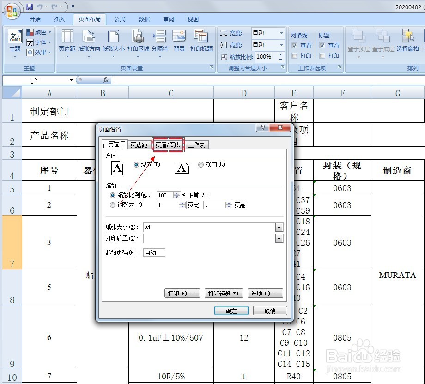The width and height of the screenshot is (425, 384).
Task: Increase 缩放比例 using the up stepper arrow
Action: [x=176, y=193]
